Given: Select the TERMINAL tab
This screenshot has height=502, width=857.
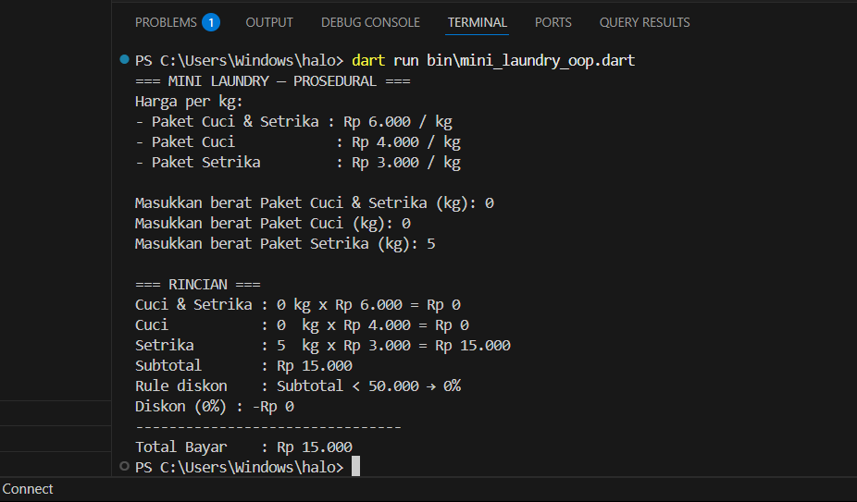Looking at the screenshot, I should coord(477,22).
